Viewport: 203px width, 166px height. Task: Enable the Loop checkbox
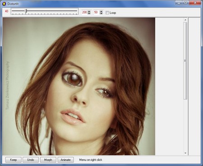point(107,13)
